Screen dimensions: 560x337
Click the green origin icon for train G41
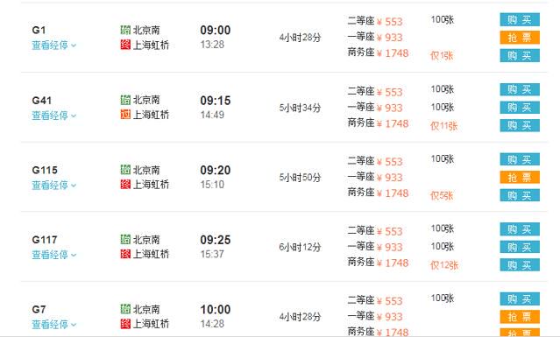pos(125,100)
